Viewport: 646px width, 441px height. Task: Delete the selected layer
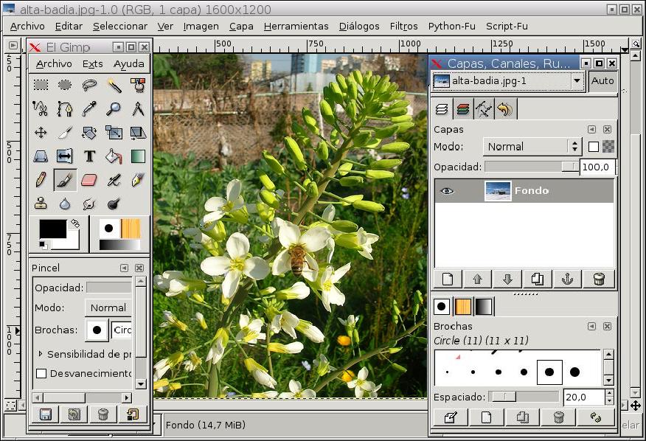click(600, 279)
